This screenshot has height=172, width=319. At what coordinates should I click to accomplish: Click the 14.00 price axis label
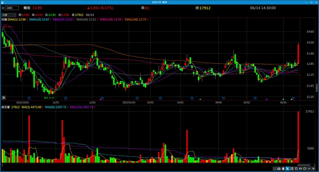pos(310,42)
